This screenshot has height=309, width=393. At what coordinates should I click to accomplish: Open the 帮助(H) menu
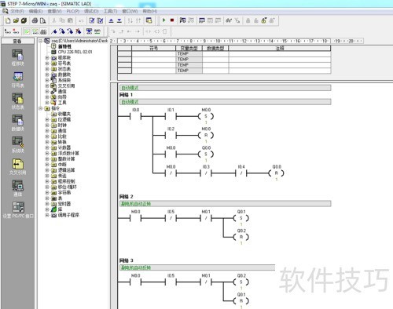[150, 11]
